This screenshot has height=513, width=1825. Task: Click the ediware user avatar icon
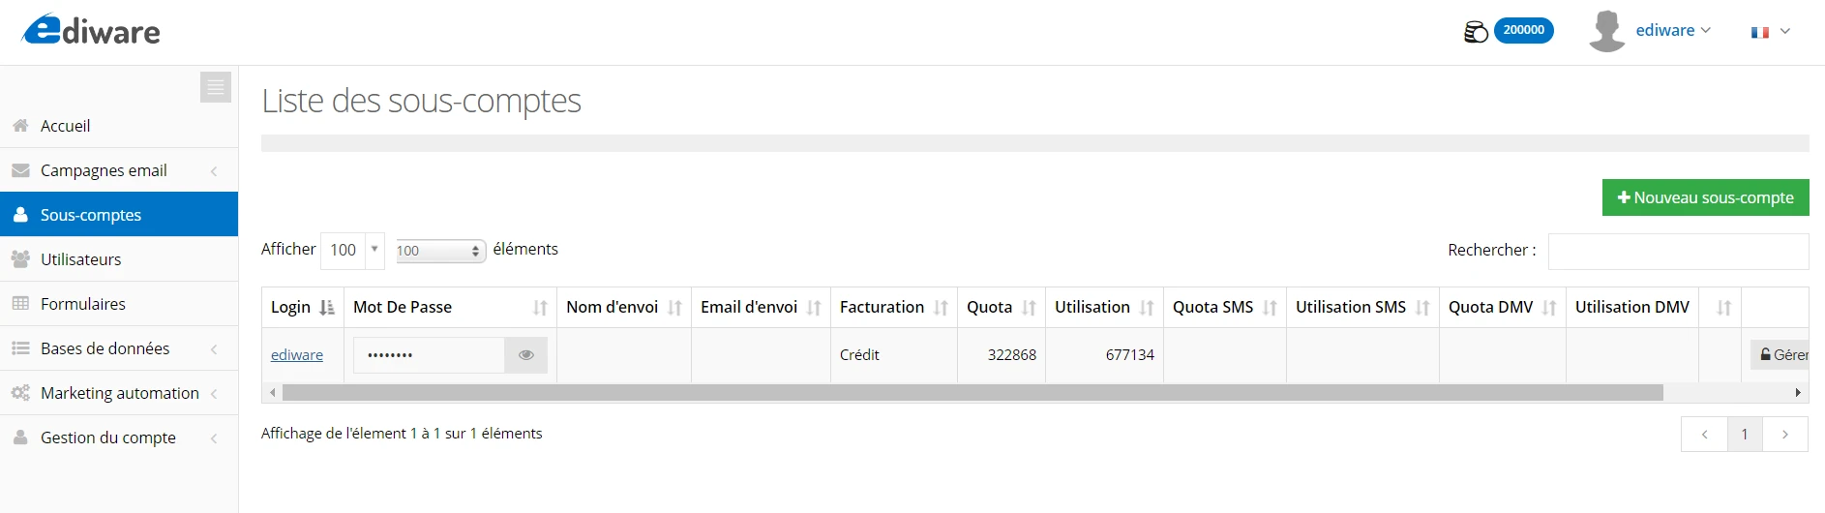pyautogui.click(x=1606, y=31)
